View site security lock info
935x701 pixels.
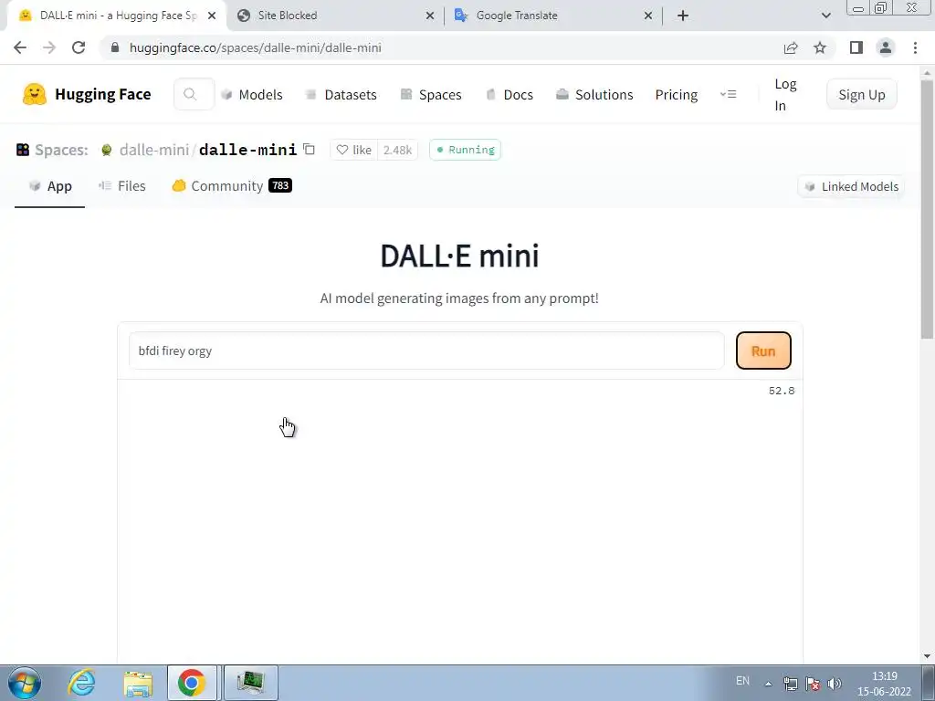[115, 47]
